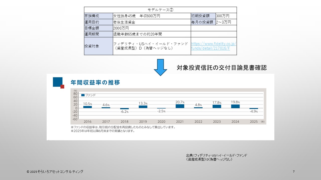
Task: Click the blue downward arrow shape
Action: (x=160, y=67)
